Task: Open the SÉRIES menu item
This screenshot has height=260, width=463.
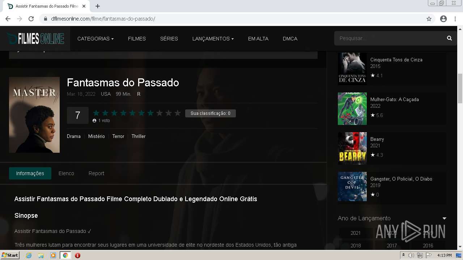Action: click(x=169, y=39)
